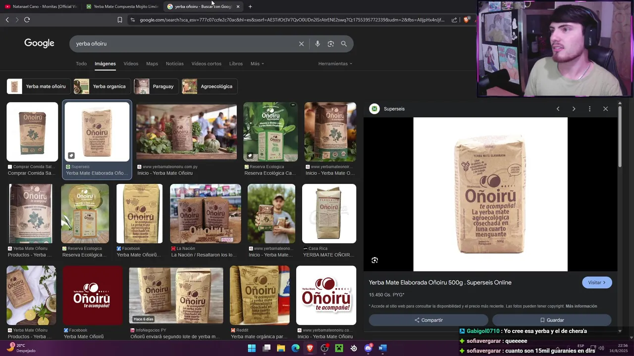Screen dimensions: 634x356
Task: Close the image preview panel
Action: 605,109
